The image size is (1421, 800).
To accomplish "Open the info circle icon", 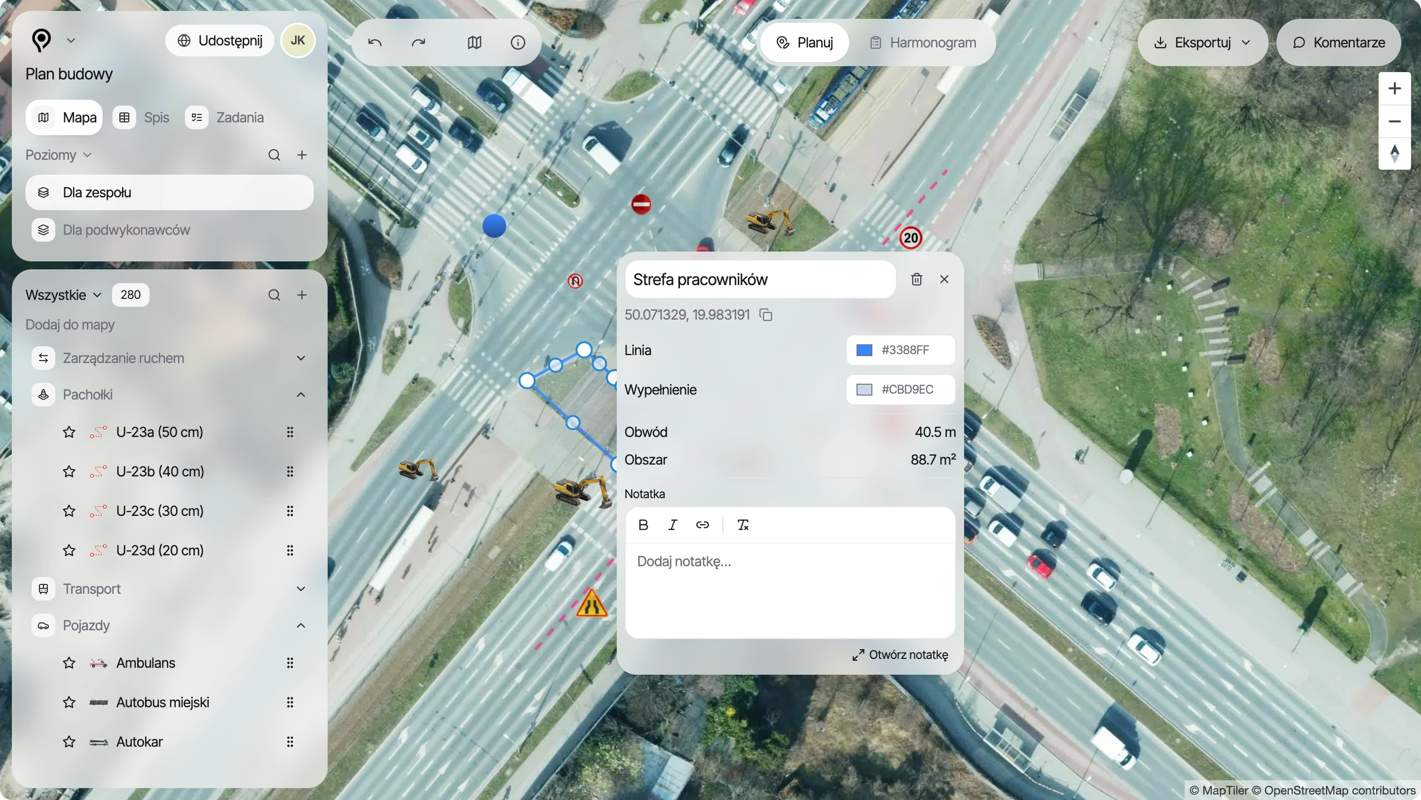I will pos(517,43).
